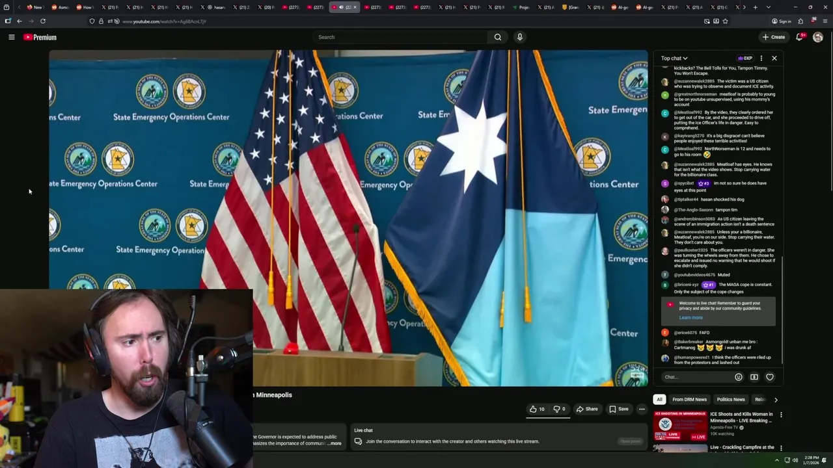Switch to the 'Projec' tab
The image size is (833, 468).
(x=521, y=7)
